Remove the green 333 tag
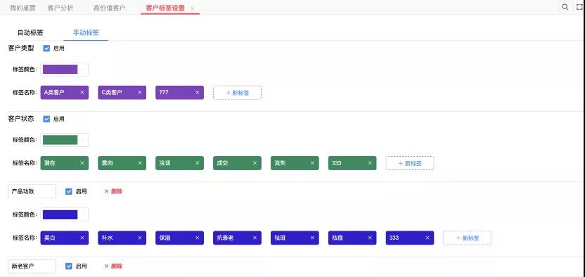585x277 pixels. pyautogui.click(x=370, y=163)
